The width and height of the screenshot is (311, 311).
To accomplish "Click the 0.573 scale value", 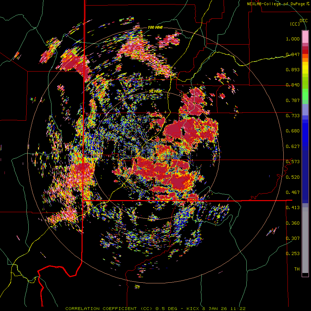I will (293, 162).
